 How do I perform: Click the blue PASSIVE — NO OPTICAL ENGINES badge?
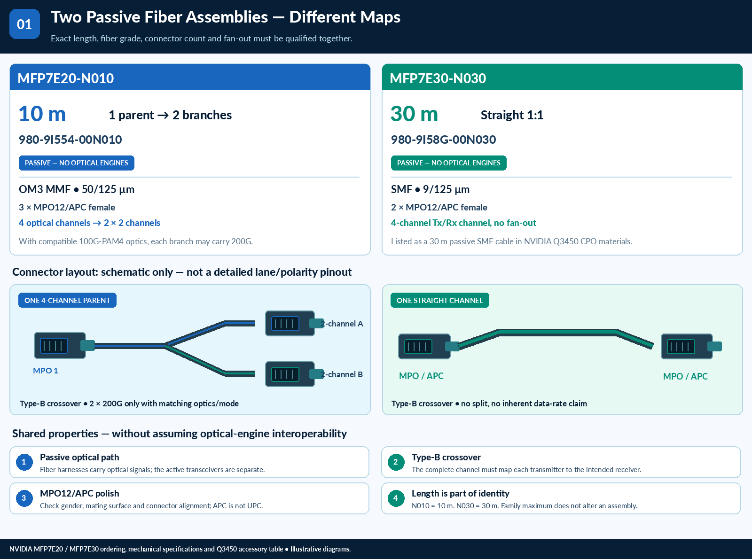(77, 163)
